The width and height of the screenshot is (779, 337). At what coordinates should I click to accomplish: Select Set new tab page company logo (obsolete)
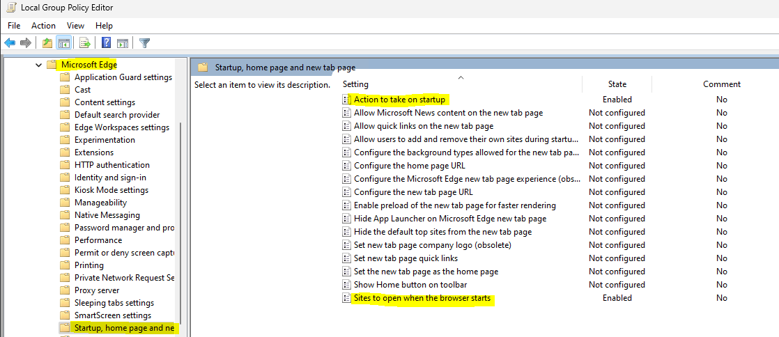[x=432, y=245]
